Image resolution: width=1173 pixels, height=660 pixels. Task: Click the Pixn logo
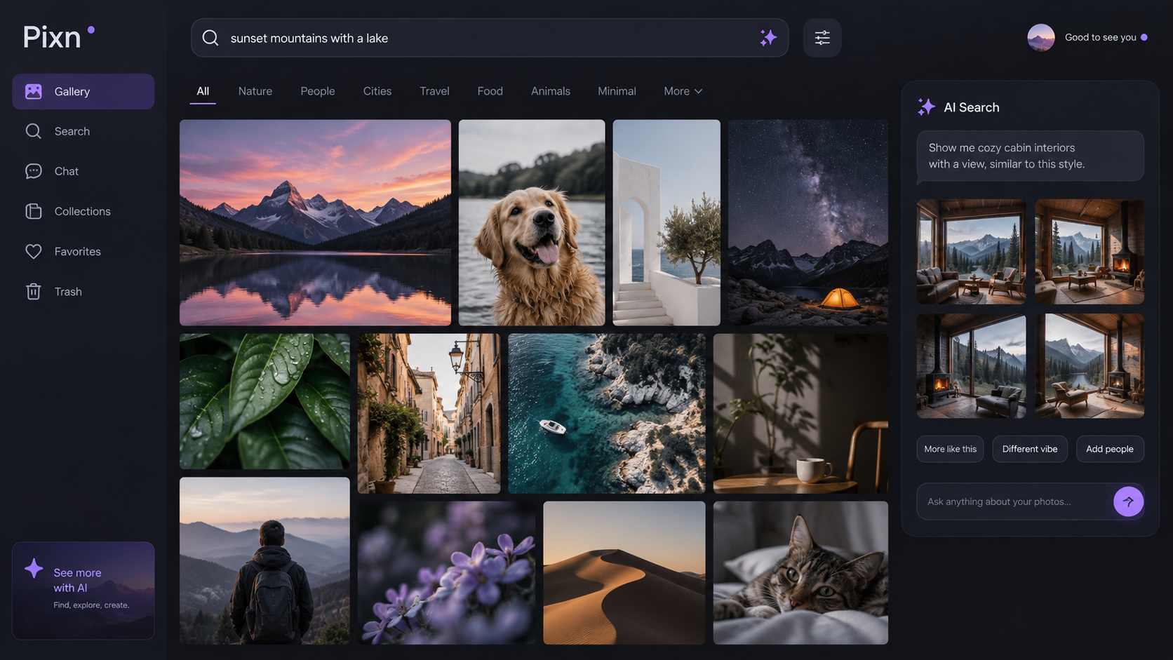click(58, 36)
